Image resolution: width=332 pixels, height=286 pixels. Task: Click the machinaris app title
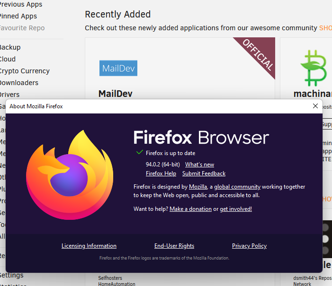click(x=313, y=94)
